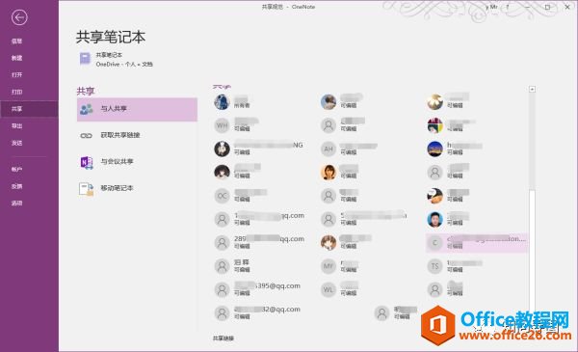Click the C initial avatar in highlighted row

tap(435, 243)
